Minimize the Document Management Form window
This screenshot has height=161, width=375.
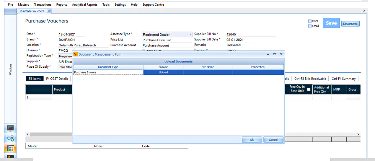268,54
